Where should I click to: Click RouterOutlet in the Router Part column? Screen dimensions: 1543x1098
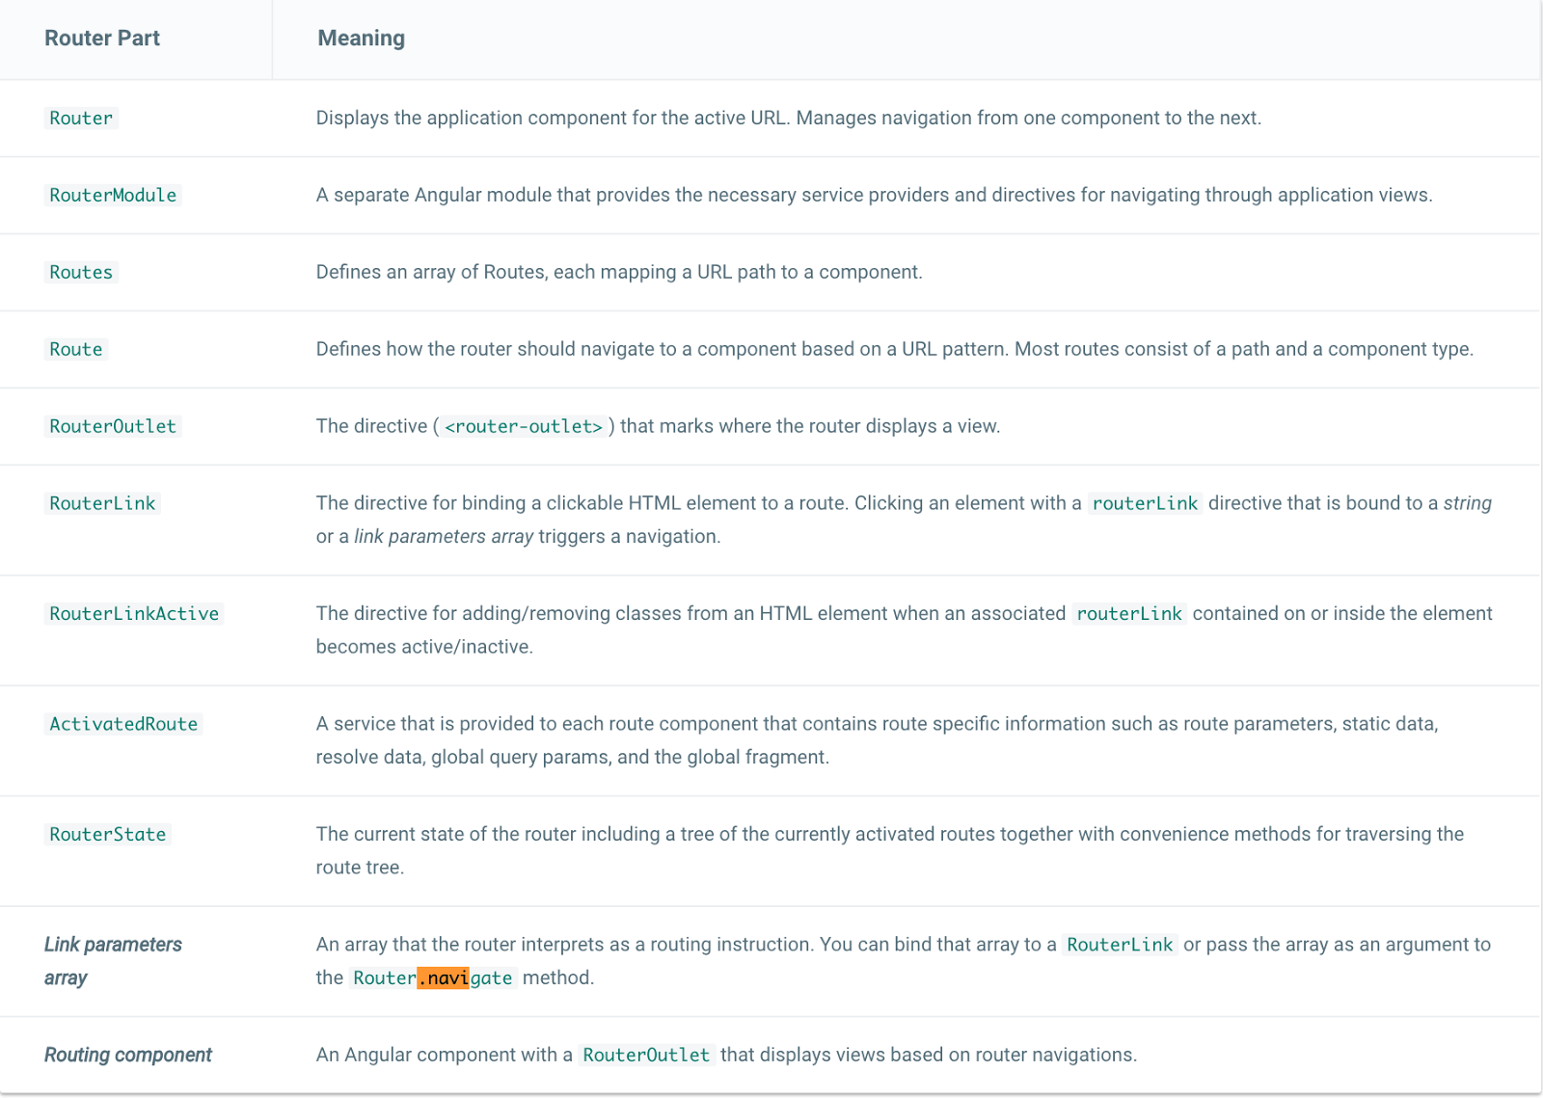tap(113, 427)
